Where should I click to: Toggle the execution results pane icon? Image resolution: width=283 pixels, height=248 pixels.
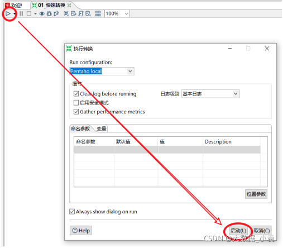tap(98, 13)
